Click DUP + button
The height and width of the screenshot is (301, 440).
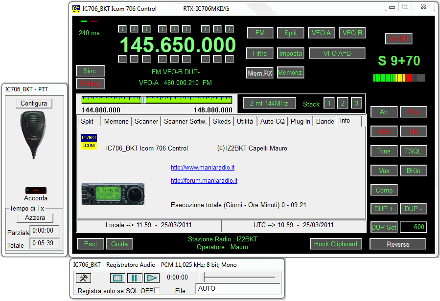[x=384, y=209]
